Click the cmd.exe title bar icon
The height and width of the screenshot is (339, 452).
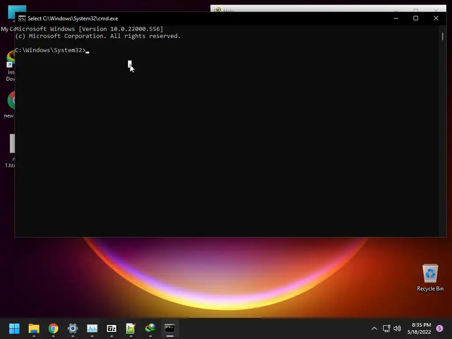pyautogui.click(x=22, y=19)
